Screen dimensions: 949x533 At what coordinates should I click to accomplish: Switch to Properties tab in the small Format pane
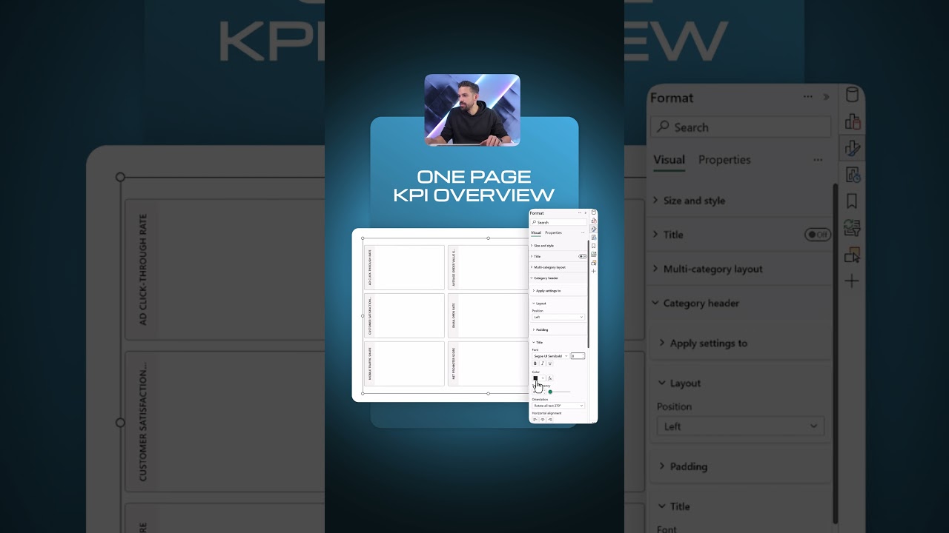pyautogui.click(x=553, y=232)
